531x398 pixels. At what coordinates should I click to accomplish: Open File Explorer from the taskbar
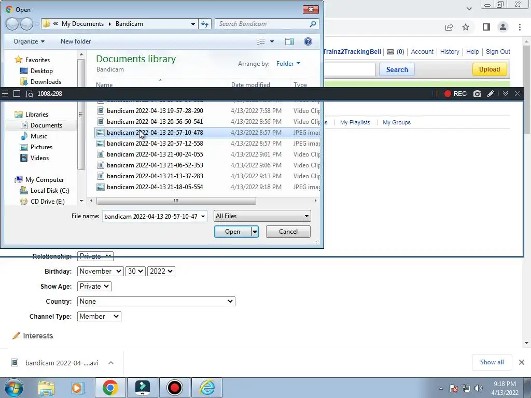pos(46,388)
